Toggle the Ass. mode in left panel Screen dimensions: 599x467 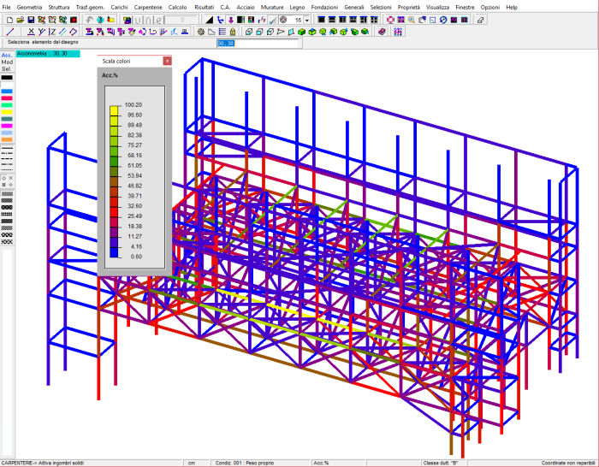pos(7,56)
